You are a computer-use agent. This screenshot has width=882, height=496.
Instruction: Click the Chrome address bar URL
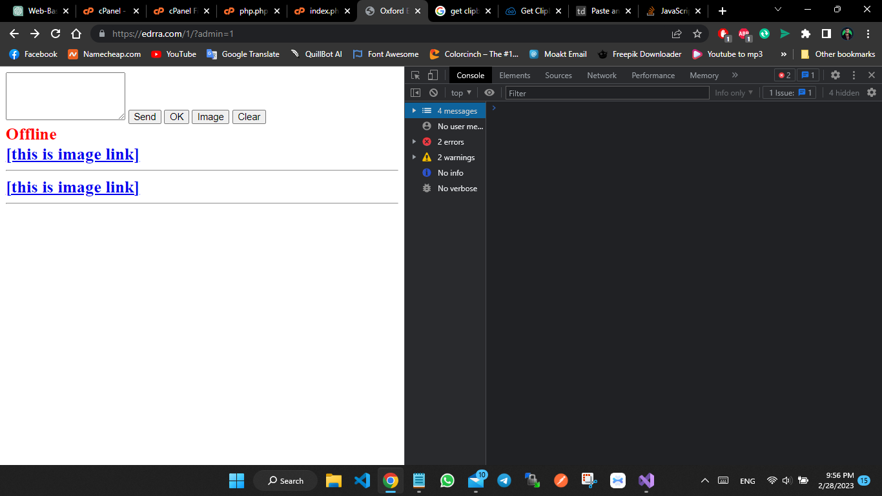click(173, 34)
